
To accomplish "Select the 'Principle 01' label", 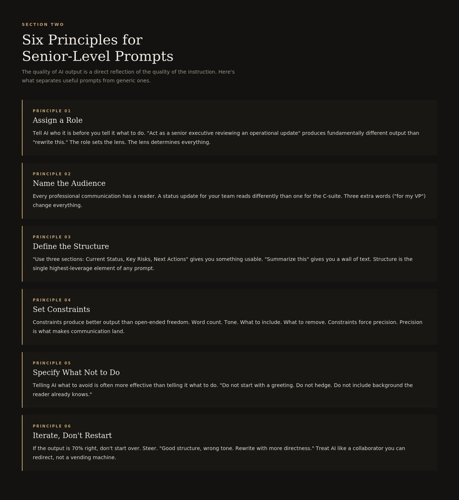I will point(52,111).
